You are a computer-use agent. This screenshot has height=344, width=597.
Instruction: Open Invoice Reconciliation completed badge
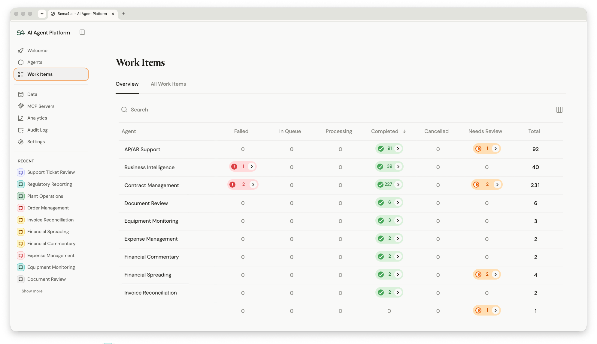pos(389,292)
